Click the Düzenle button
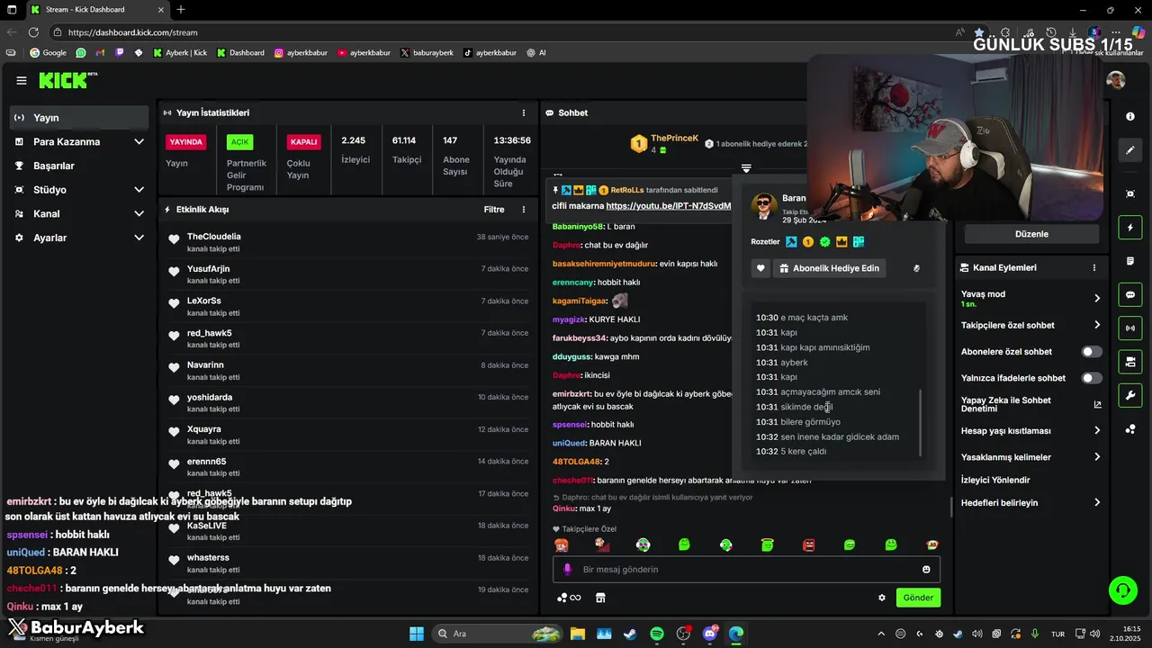The width and height of the screenshot is (1152, 648). (1031, 234)
